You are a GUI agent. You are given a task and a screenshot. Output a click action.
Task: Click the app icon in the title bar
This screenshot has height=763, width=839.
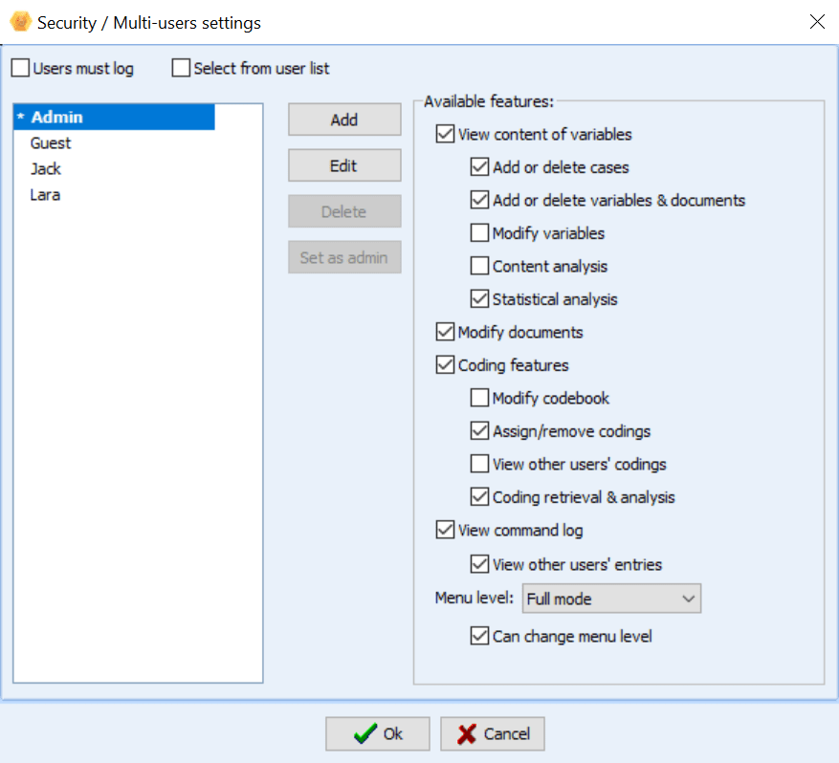(20, 22)
